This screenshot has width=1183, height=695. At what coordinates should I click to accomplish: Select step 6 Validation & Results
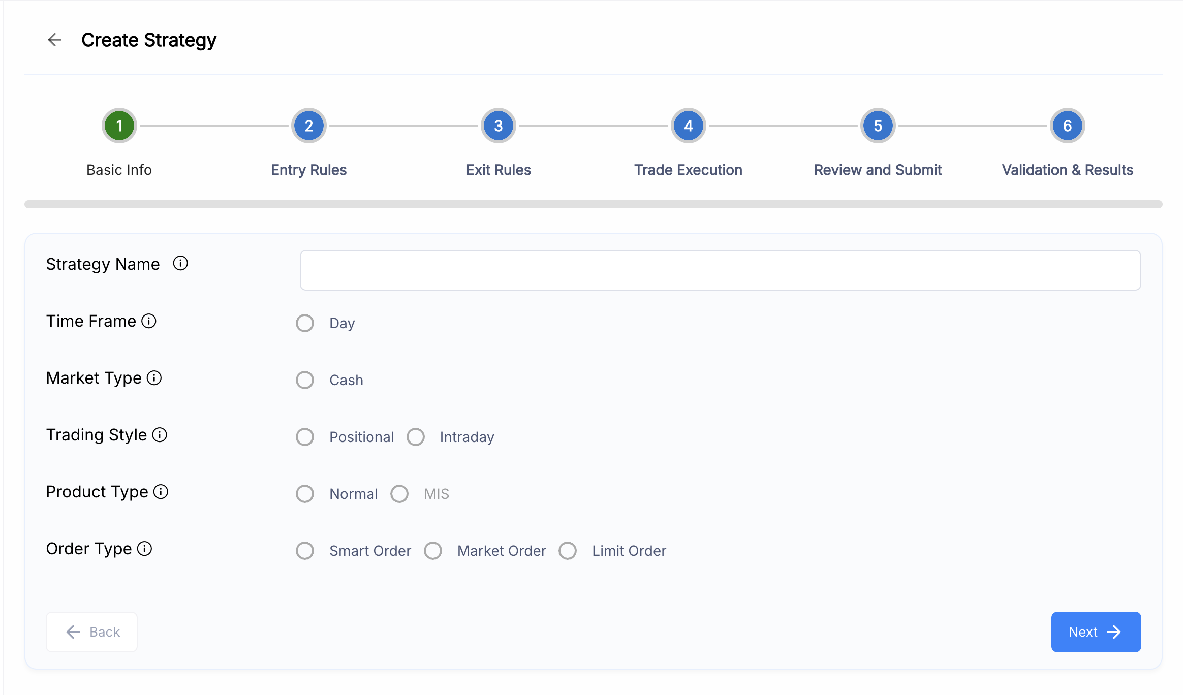(x=1067, y=125)
